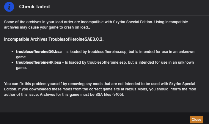Click "(v105)" at the end of the message
The height and width of the screenshot is (124, 209).
click(x=118, y=94)
